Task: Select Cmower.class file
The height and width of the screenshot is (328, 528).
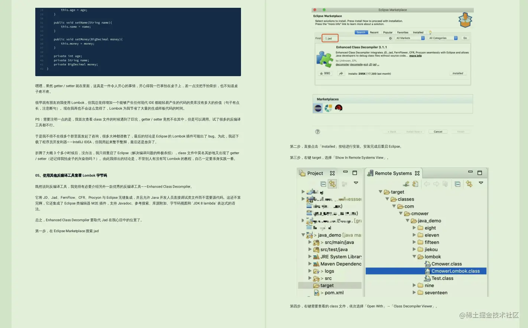Action: point(443,264)
